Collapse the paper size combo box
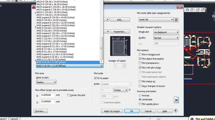215x120 pixels. [x=101, y=66]
